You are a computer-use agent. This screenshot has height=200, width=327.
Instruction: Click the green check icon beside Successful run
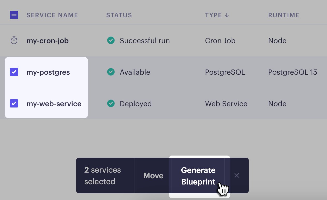(x=111, y=41)
